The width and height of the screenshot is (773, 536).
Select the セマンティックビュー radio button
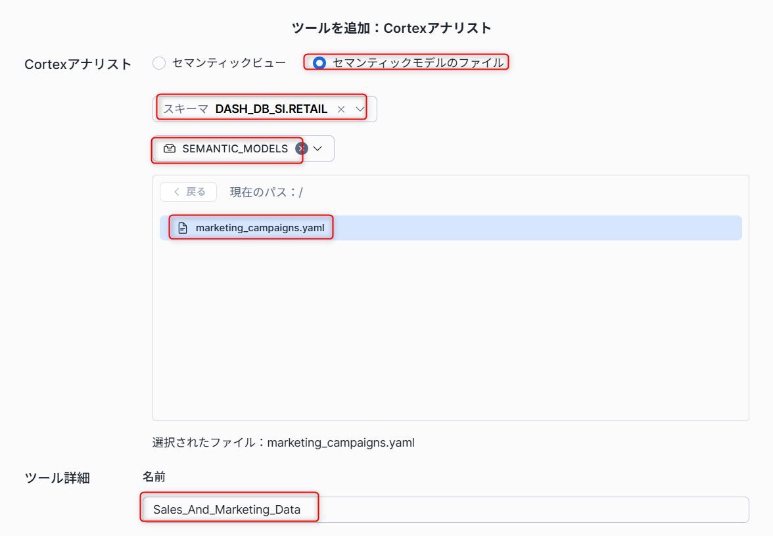[x=159, y=63]
